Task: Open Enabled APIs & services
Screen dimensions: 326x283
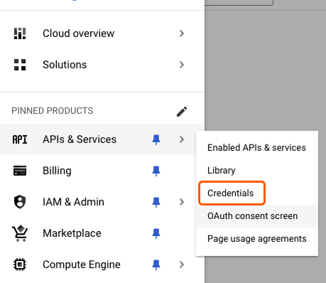Action: [257, 148]
